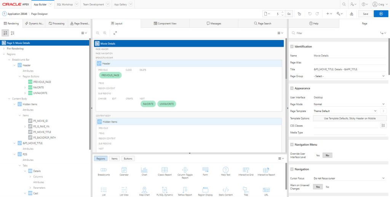Image resolution: width=390 pixels, height=197 pixels.
Task: Open CSS Classes picker list icon
Action: (383, 125)
